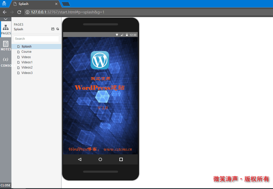This screenshot has height=189, width=273.
Task: Toggle the hotspot highlight icon in the Pages header
Action: pos(58,29)
